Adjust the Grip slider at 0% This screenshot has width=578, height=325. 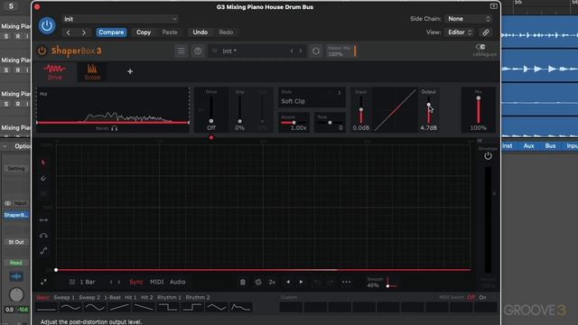(x=239, y=121)
